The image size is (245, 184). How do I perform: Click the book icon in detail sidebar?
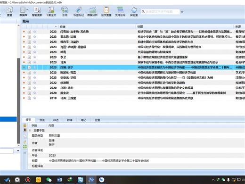click(25, 130)
